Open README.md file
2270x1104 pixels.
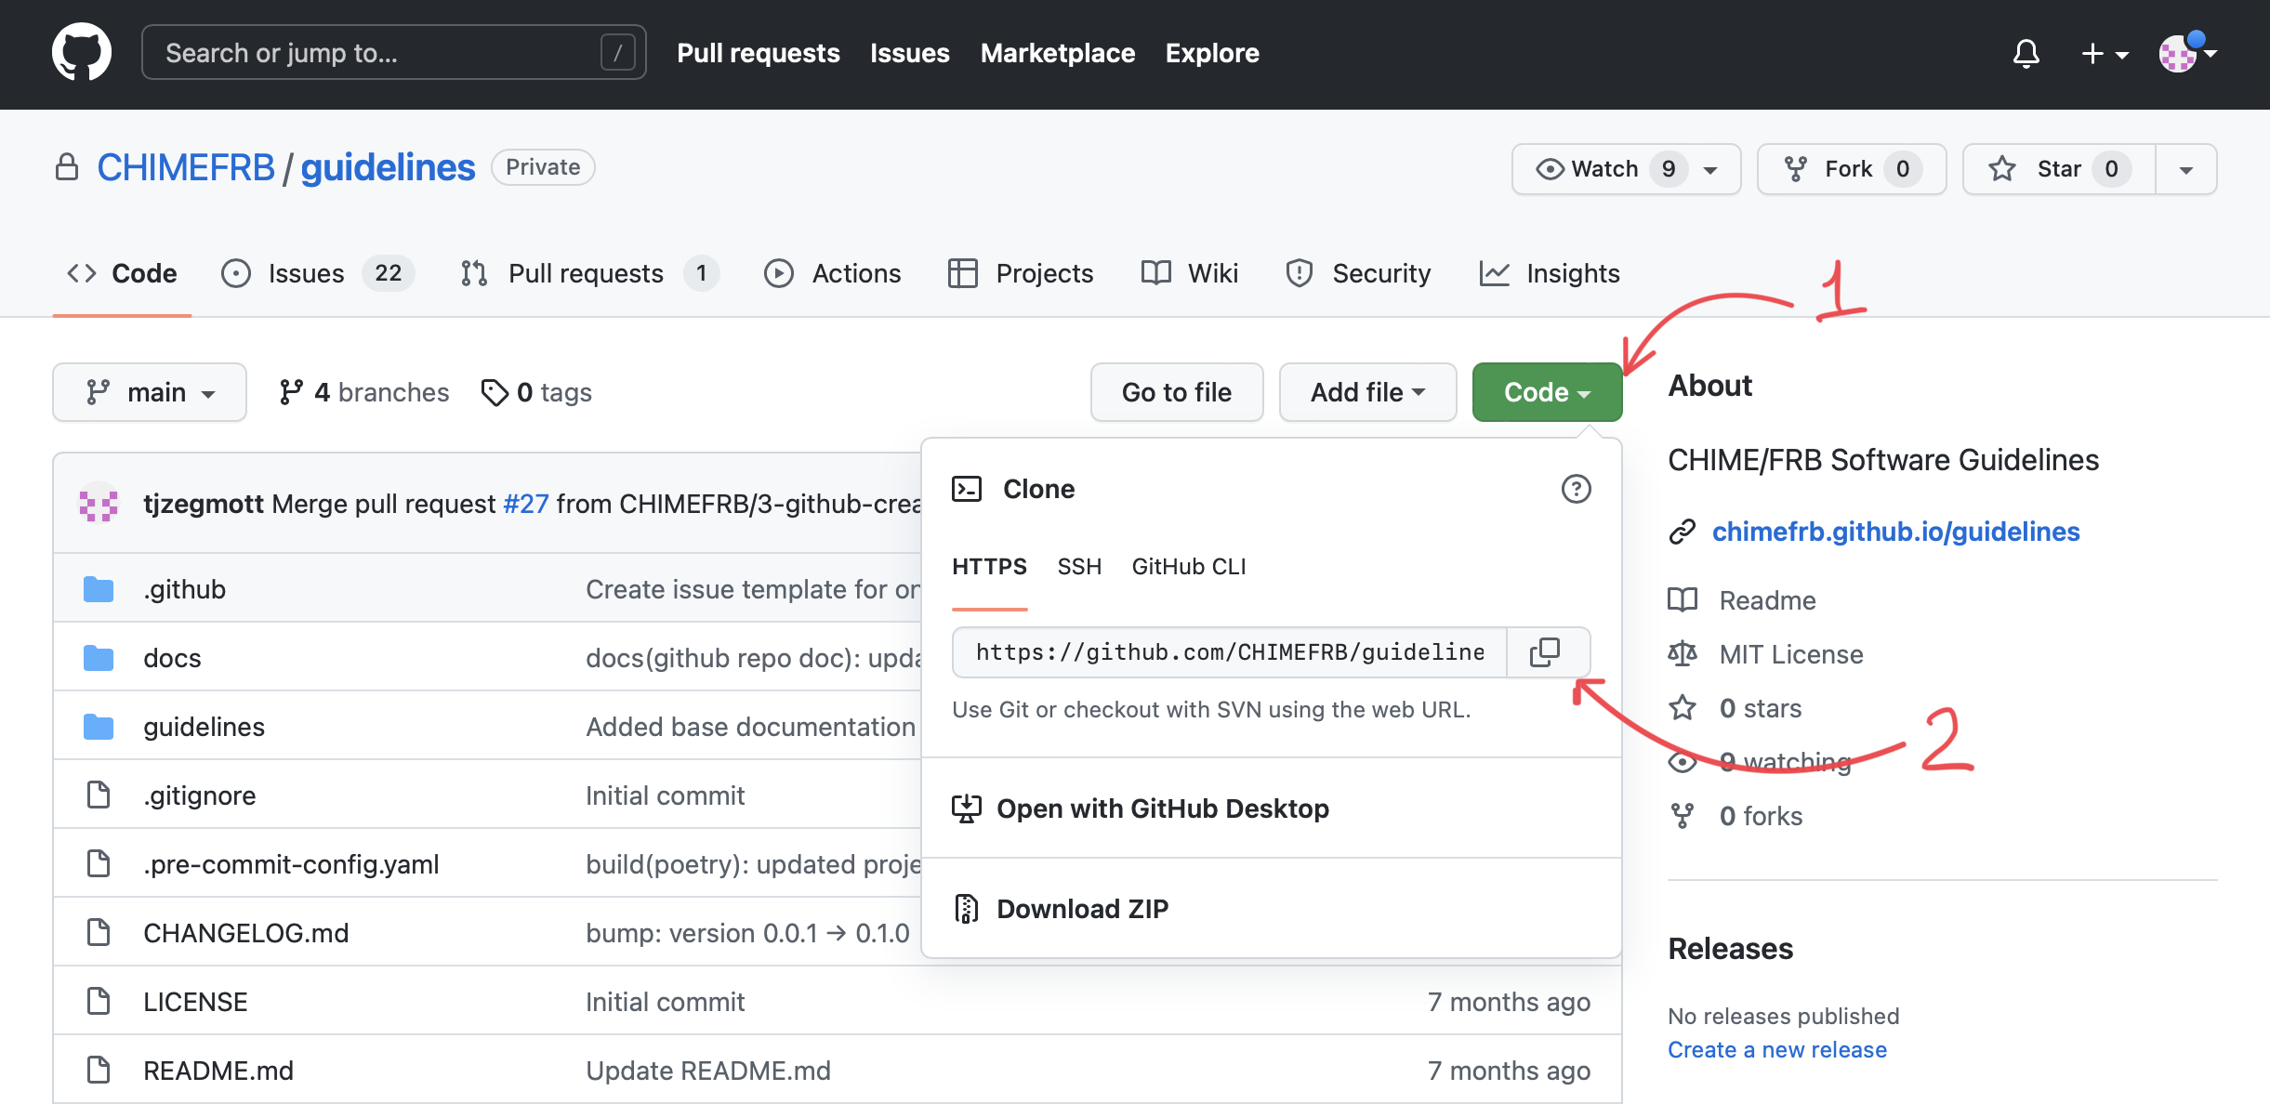[218, 1071]
